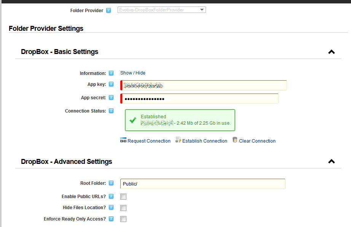Click the Information help icon
The height and width of the screenshot is (227, 351).
[111, 73]
